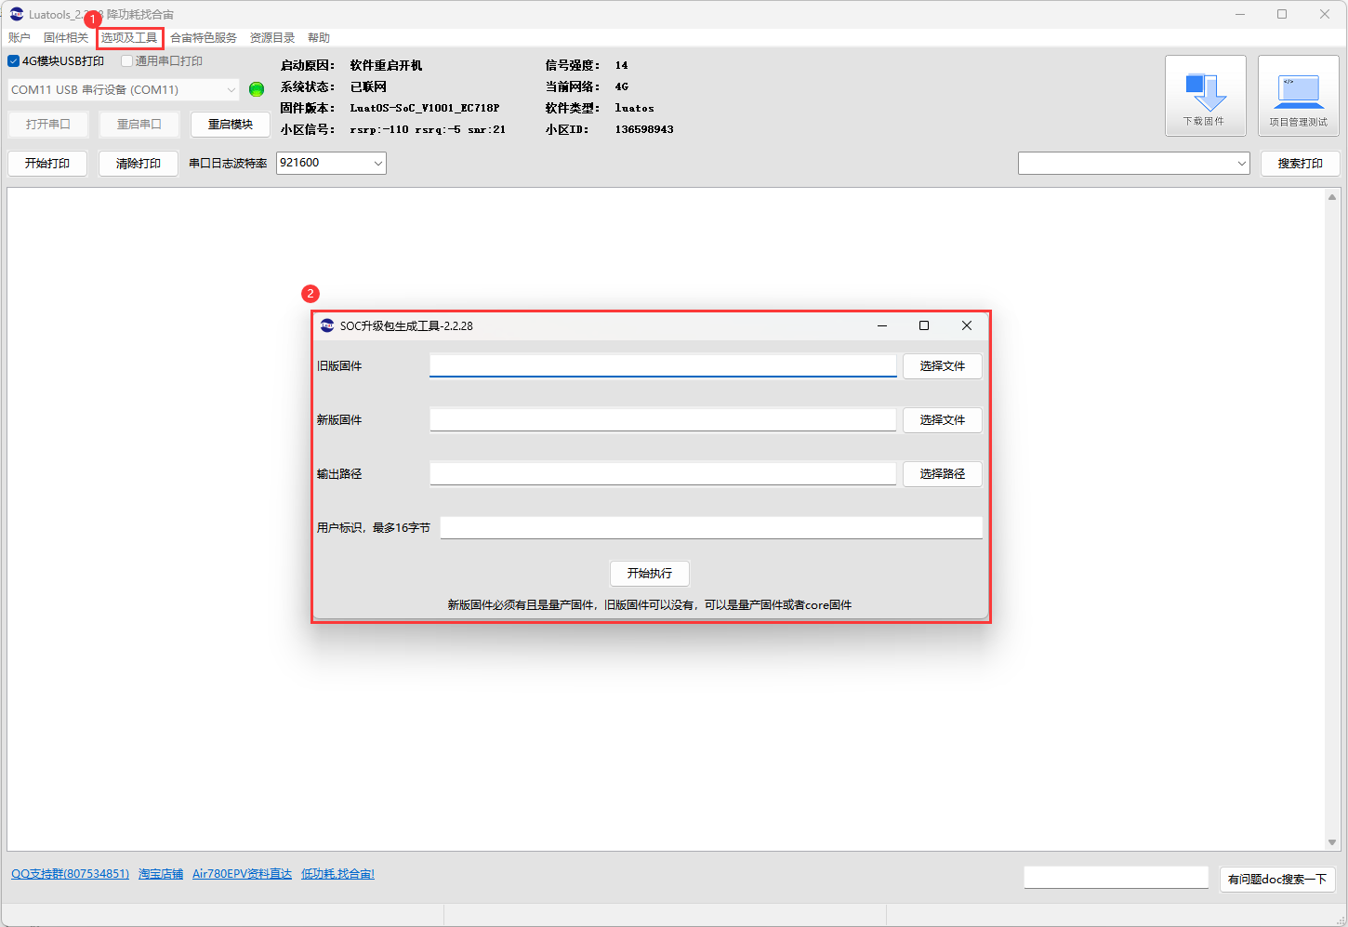Open the 项目管理测试 project management icon
Image resolution: width=1348 pixels, height=927 pixels.
click(x=1298, y=96)
